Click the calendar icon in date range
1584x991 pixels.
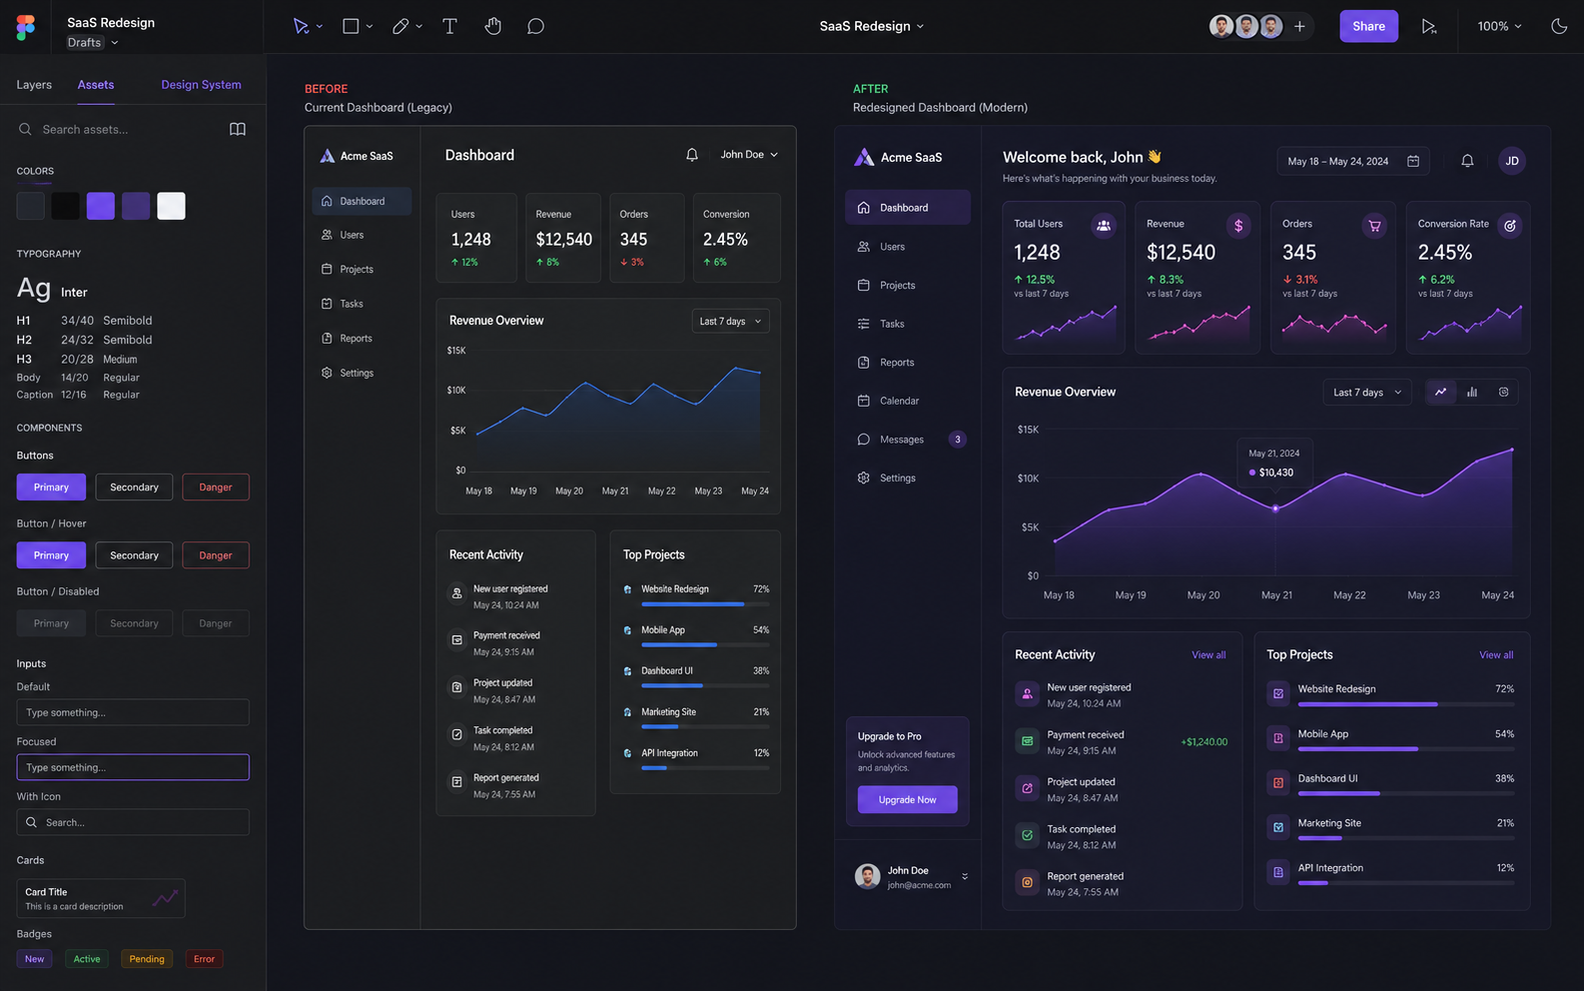(1413, 161)
